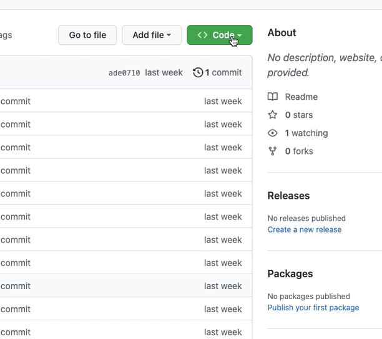Click Create a new release link
The image size is (382, 339).
coord(305,229)
